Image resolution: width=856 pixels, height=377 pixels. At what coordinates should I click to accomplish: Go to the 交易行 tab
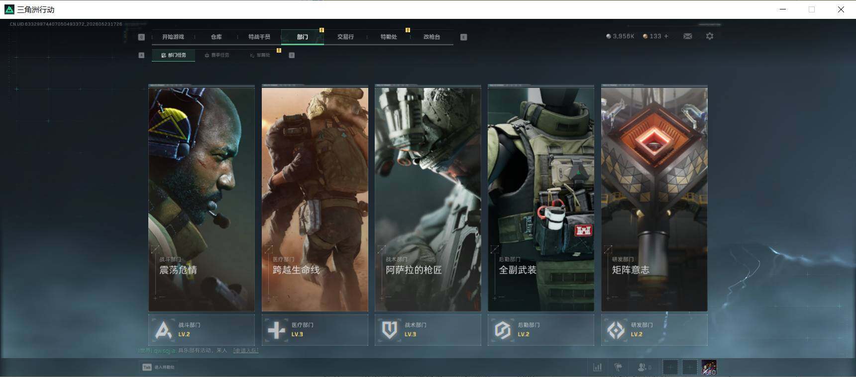point(345,37)
